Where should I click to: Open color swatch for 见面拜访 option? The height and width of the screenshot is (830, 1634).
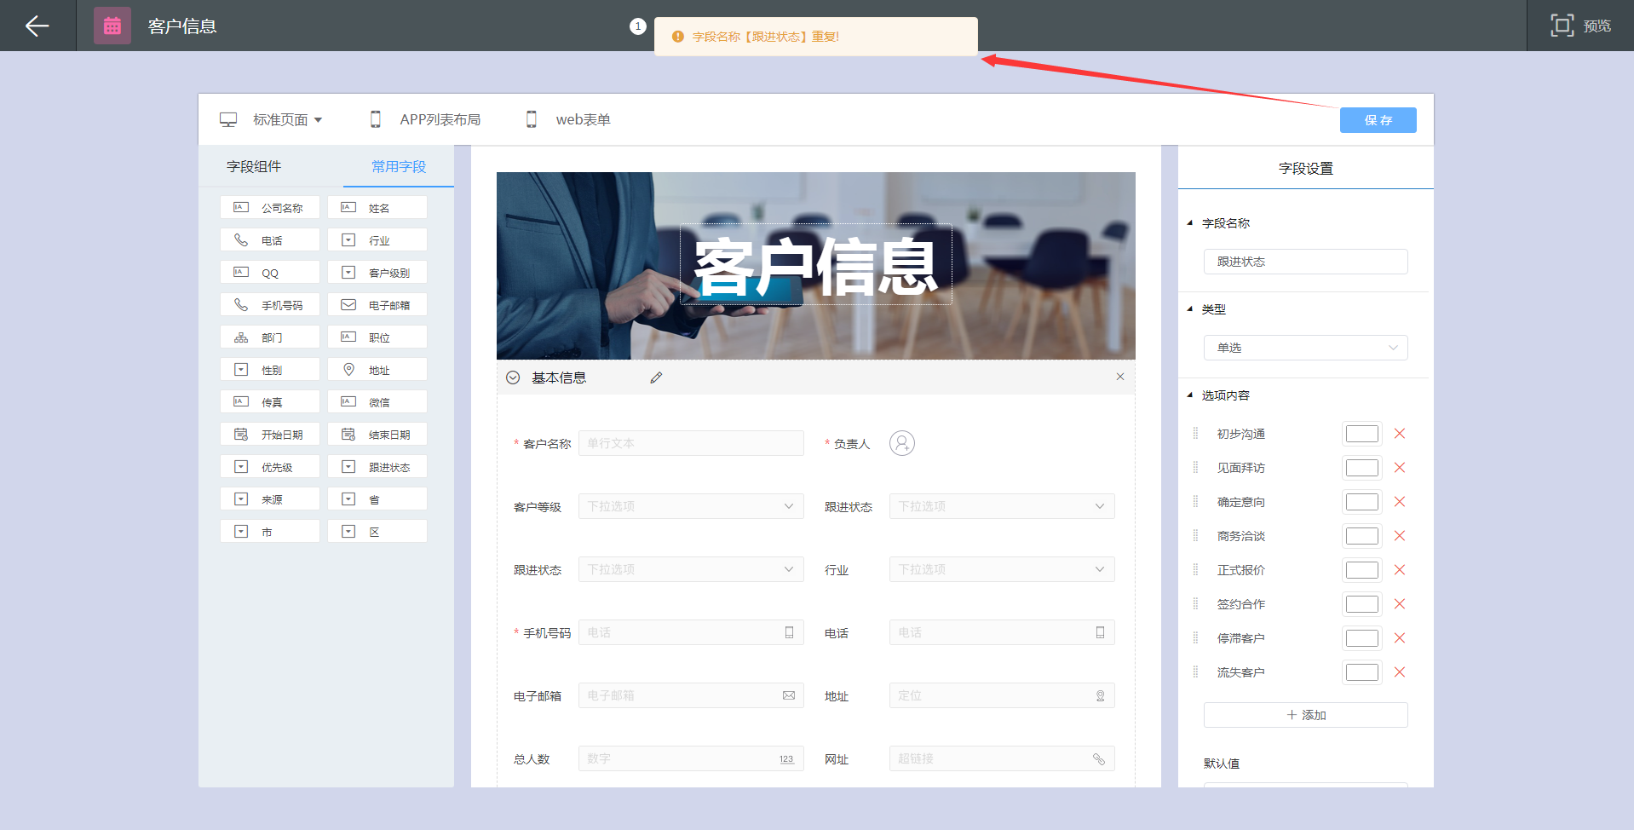pos(1361,468)
